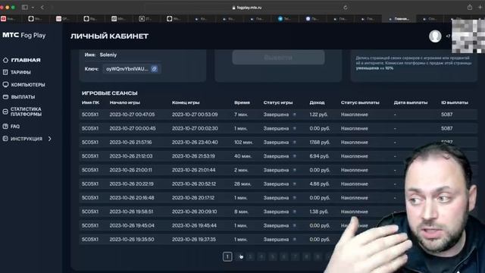
Task: Switch to the active Главная browser tab
Action: coord(399,19)
